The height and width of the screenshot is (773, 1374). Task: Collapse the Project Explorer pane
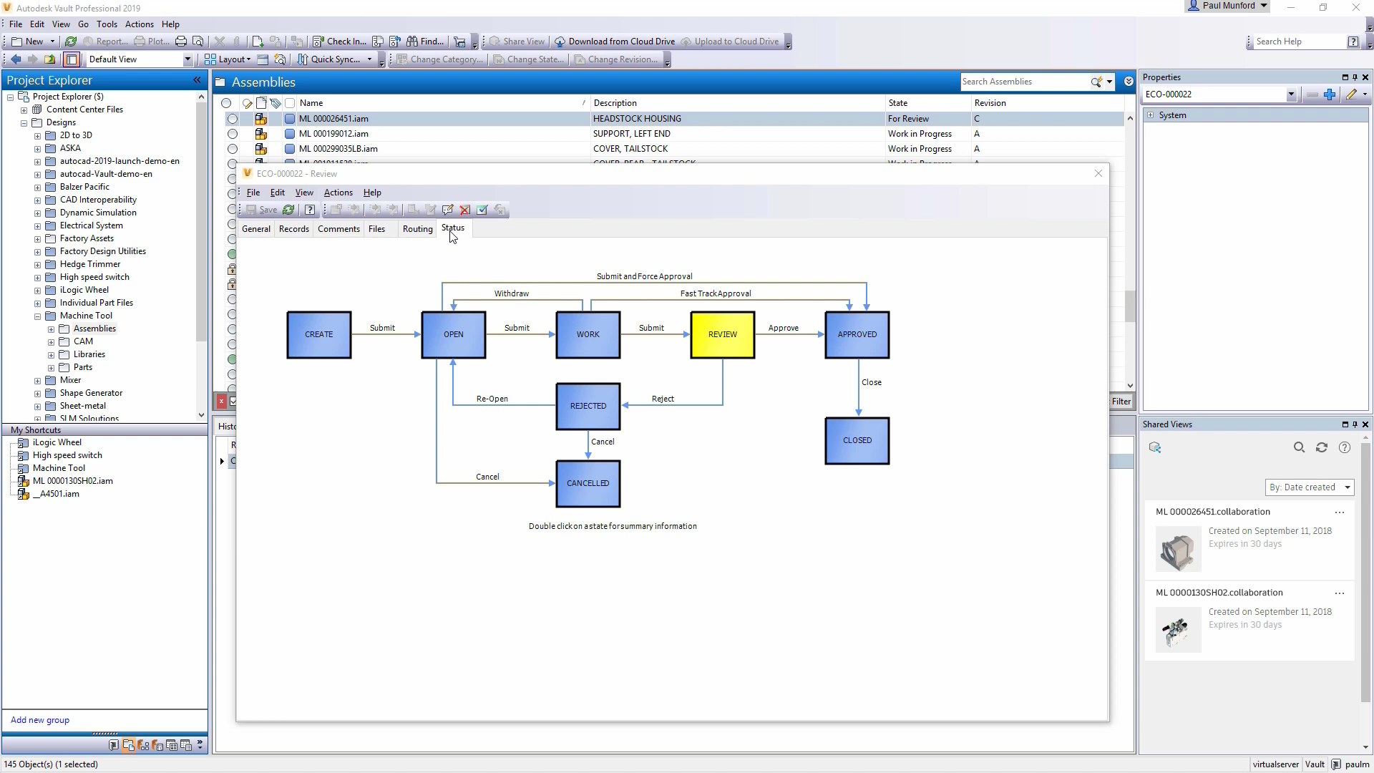pos(198,80)
